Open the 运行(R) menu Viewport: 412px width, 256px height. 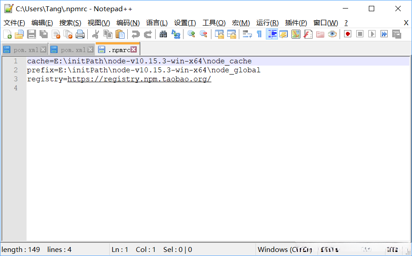pos(267,23)
